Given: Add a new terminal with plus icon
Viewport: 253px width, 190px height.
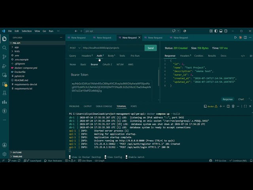Looking at the screenshot, I should pos(221,106).
